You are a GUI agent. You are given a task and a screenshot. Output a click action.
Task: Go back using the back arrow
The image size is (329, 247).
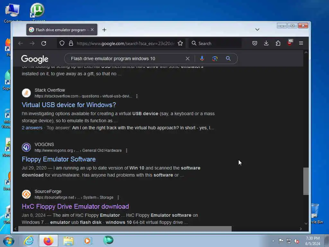coord(21,43)
